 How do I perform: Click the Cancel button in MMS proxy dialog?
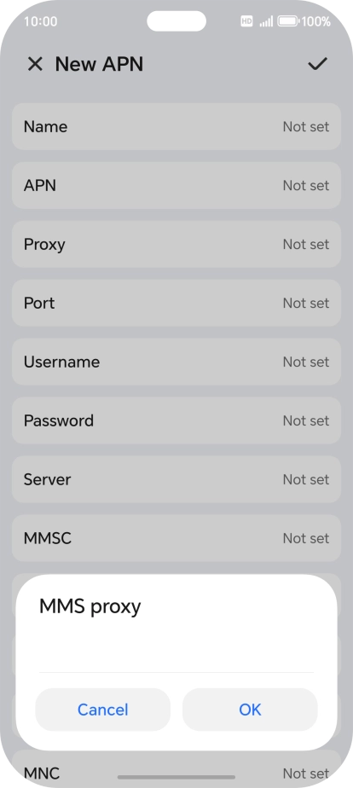pyautogui.click(x=103, y=710)
